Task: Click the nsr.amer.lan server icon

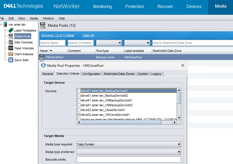Action: tap(6, 25)
